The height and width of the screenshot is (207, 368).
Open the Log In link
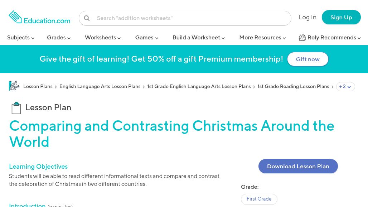(x=308, y=17)
